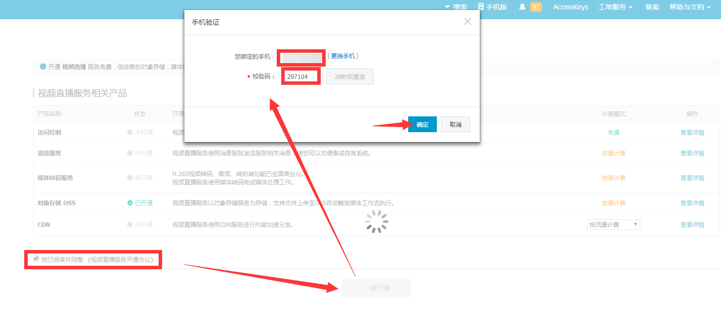Expand the CDN billing mode dropdown
The width and height of the screenshot is (721, 321).
pyautogui.click(x=613, y=225)
